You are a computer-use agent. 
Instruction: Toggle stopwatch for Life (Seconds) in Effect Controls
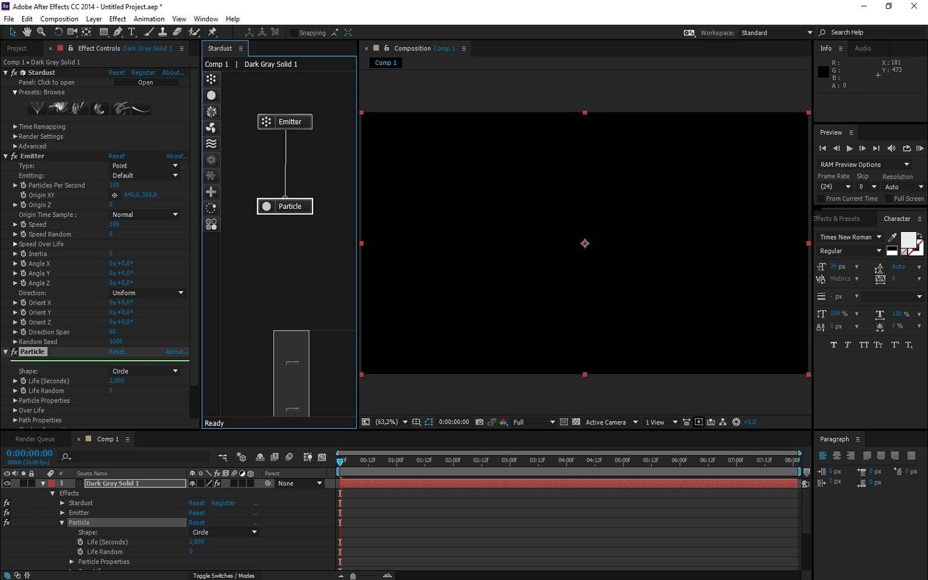tap(23, 381)
